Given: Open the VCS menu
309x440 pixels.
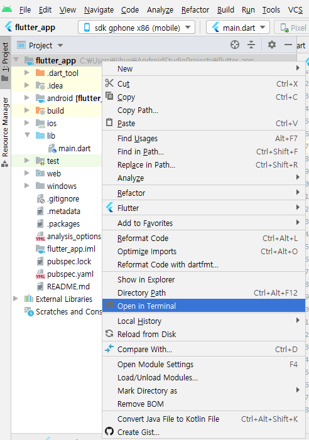Looking at the screenshot, I should pos(295,10).
